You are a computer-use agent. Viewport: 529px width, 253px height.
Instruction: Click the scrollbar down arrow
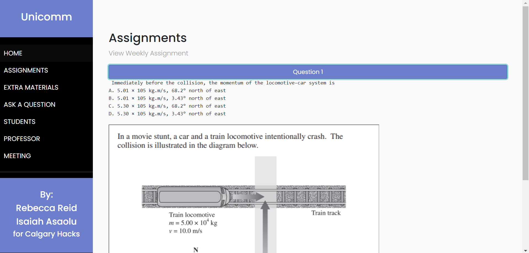(525, 251)
